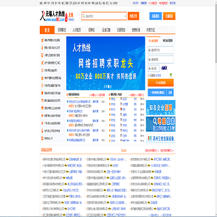Click the wide blue button under the login button
Viewport: 217px width, 217px height.
pos(157,93)
